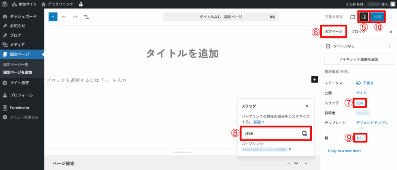This screenshot has height=170, width=397.
Task: Click the undo arrow icon
Action: click(x=64, y=17)
